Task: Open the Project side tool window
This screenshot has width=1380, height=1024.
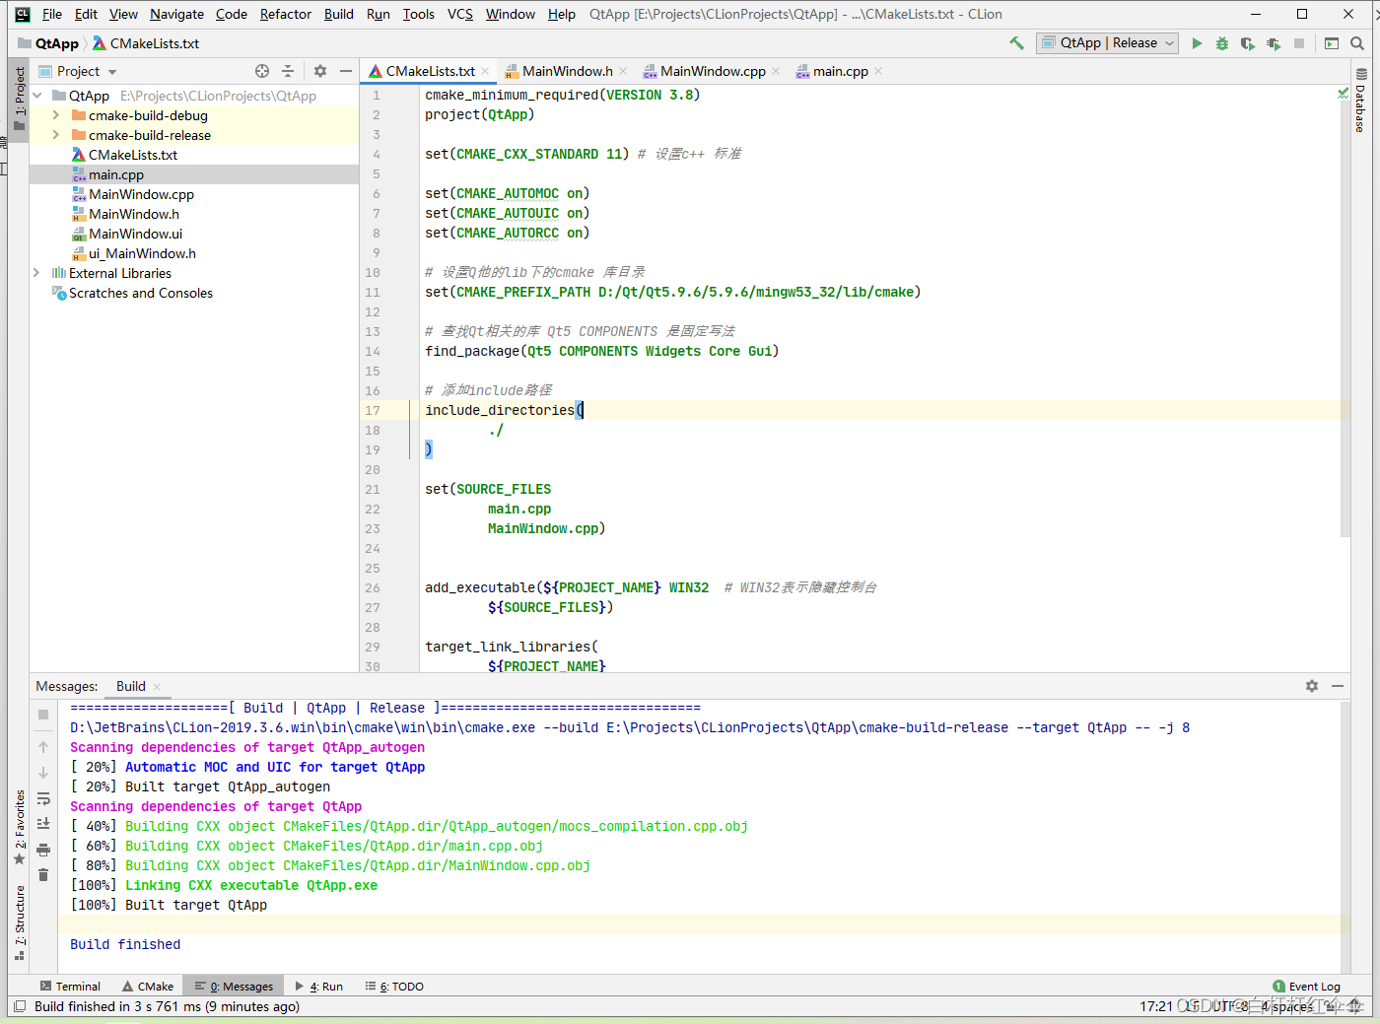Action: (19, 100)
